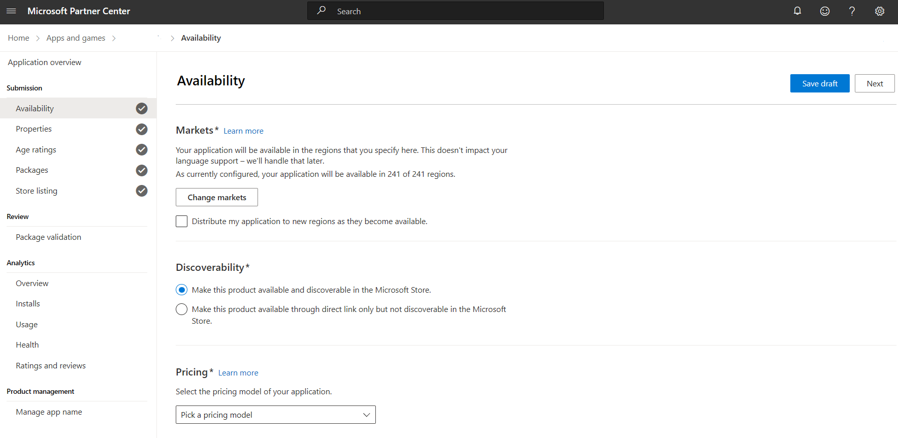Open Apps and games breadcrumb

[76, 38]
